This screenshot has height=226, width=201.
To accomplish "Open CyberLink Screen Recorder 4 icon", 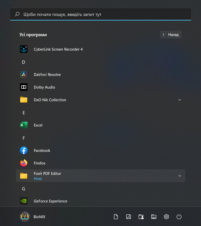I will click(24, 49).
